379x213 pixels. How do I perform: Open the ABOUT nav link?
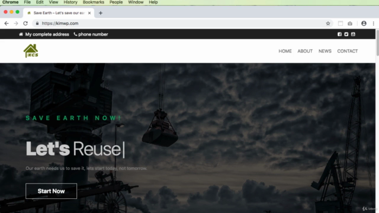click(305, 51)
